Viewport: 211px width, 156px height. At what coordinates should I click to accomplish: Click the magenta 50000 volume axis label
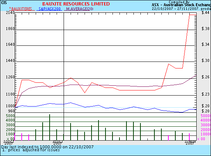pos(206,116)
